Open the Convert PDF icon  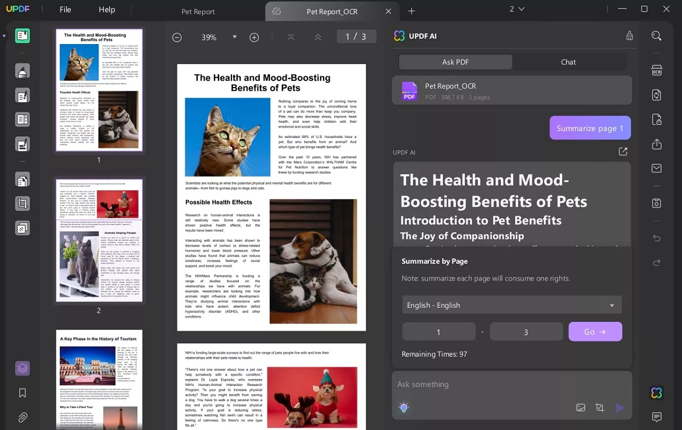[656, 95]
